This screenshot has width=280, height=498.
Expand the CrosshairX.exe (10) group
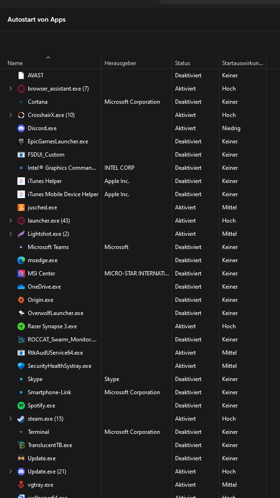coord(11,115)
